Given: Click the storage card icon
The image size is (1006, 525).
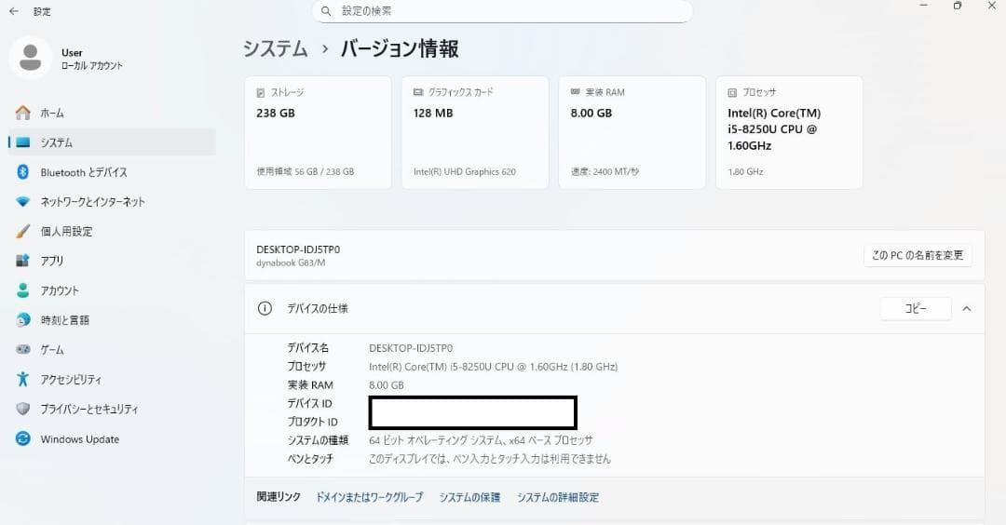Looking at the screenshot, I should (x=261, y=93).
